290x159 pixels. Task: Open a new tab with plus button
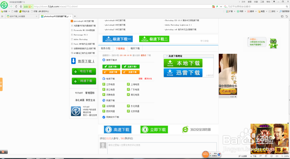tap(75, 16)
